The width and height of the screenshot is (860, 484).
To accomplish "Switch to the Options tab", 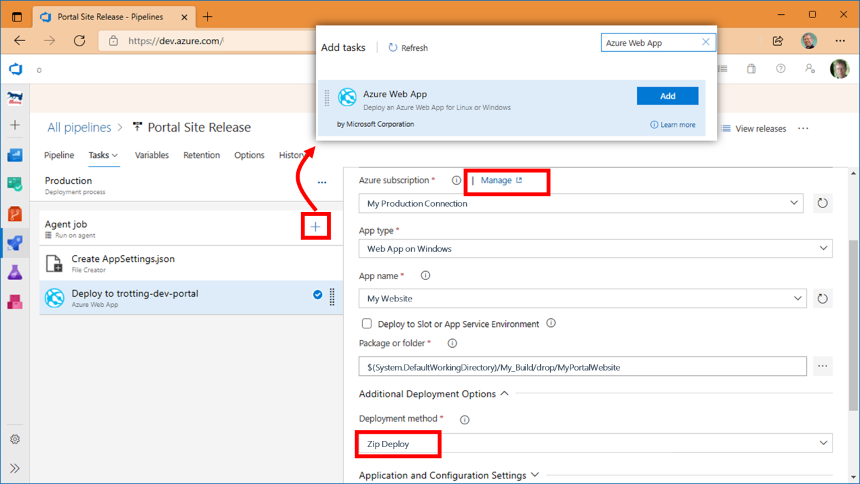I will (249, 155).
